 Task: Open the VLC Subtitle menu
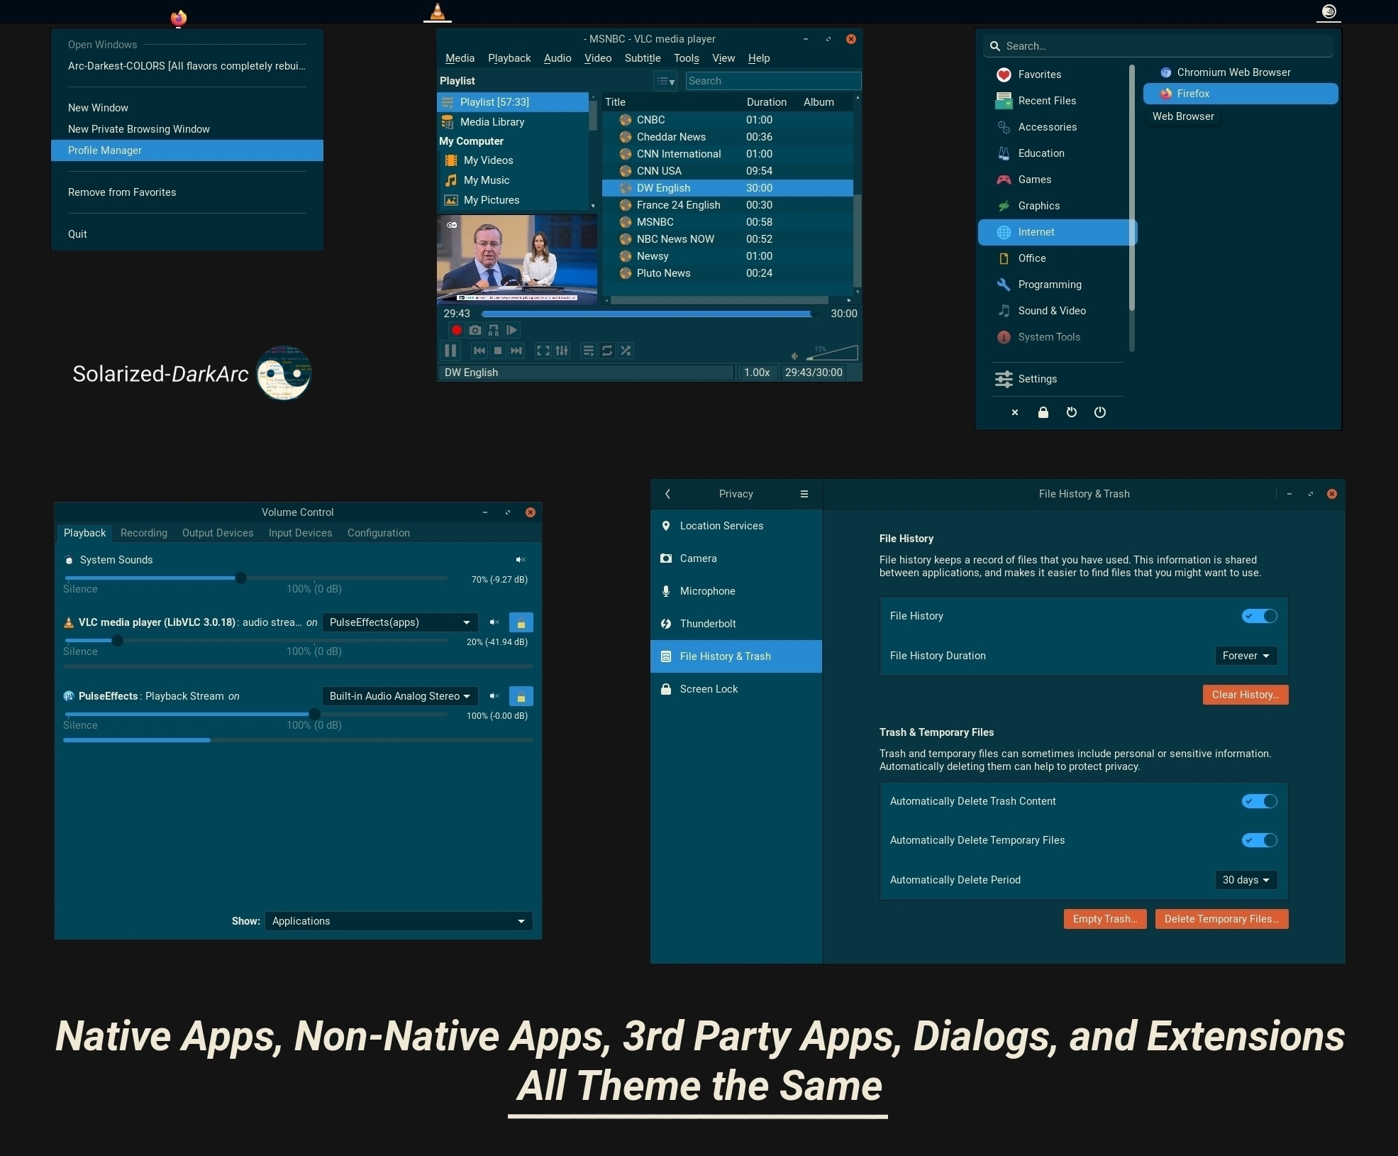643,58
